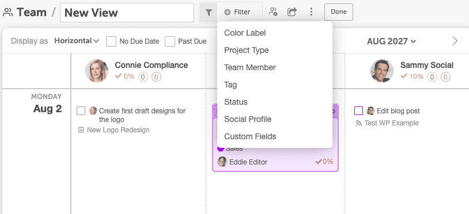Open team settings people-gear icon
This screenshot has width=469, height=214.
tap(273, 12)
